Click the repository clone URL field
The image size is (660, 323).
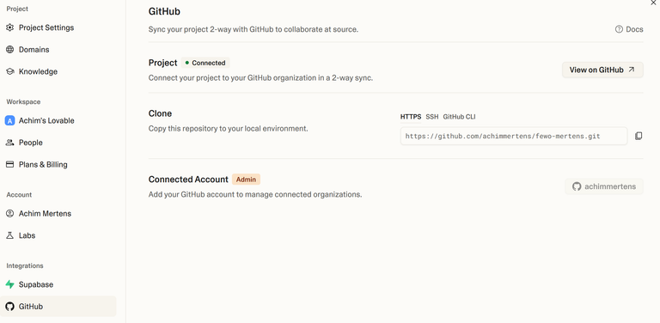(514, 137)
